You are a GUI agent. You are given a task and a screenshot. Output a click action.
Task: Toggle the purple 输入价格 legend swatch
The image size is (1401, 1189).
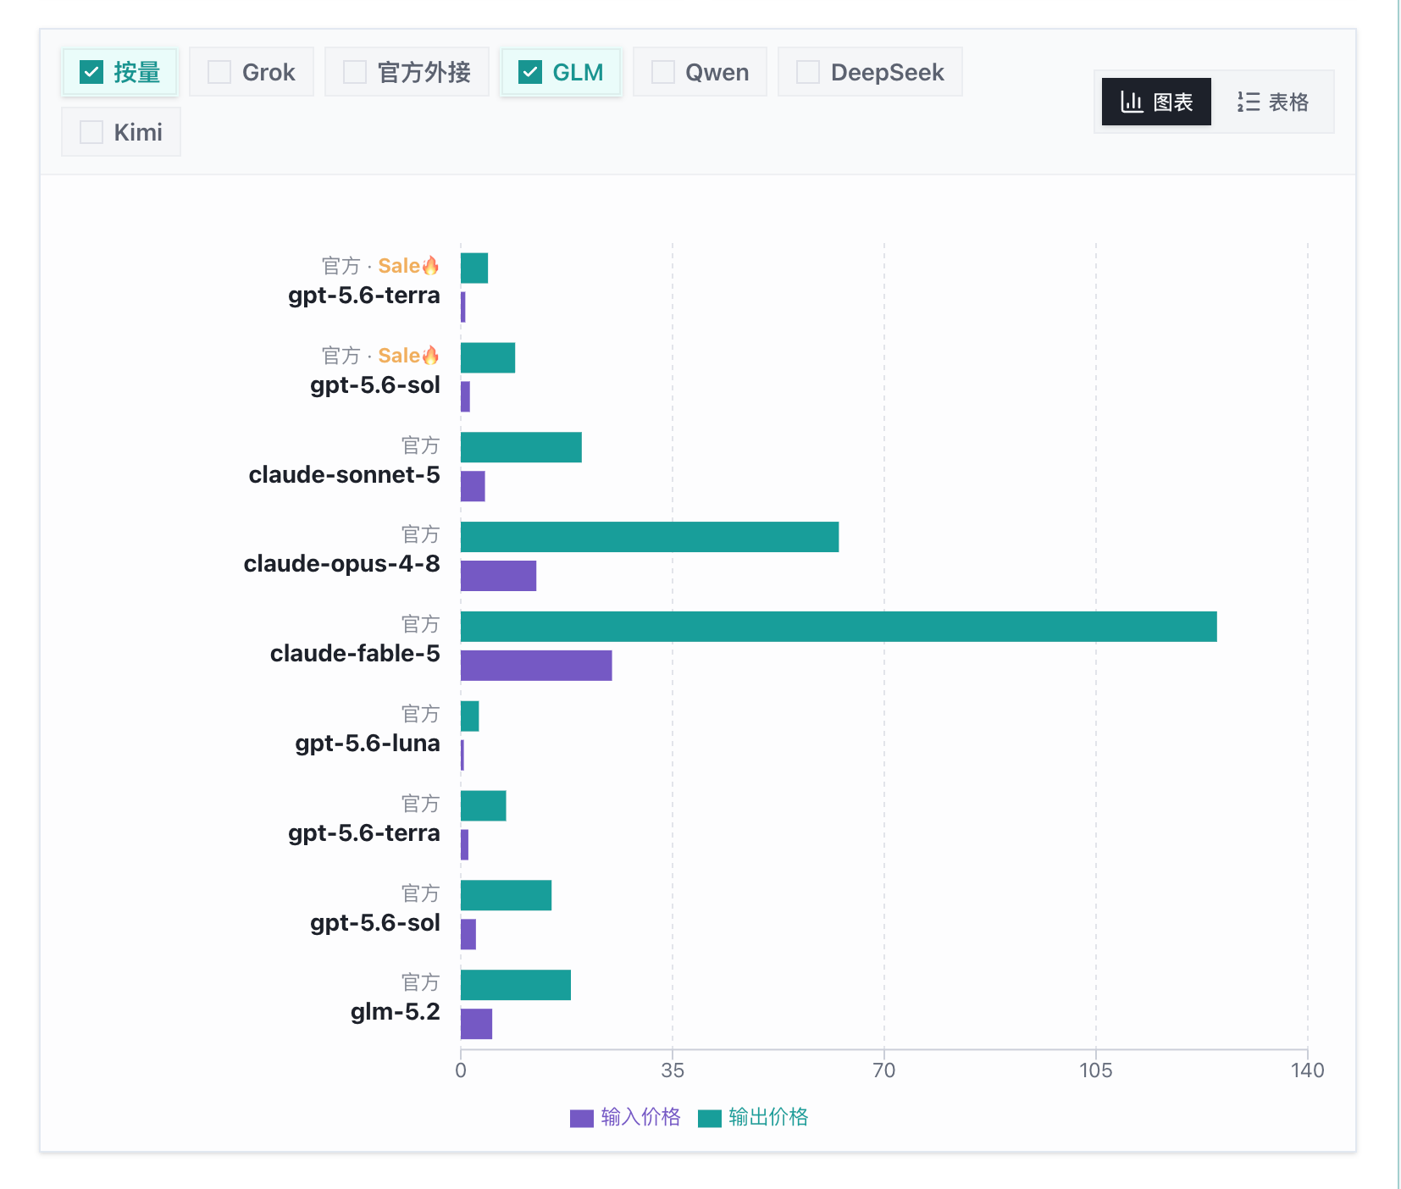tap(582, 1119)
